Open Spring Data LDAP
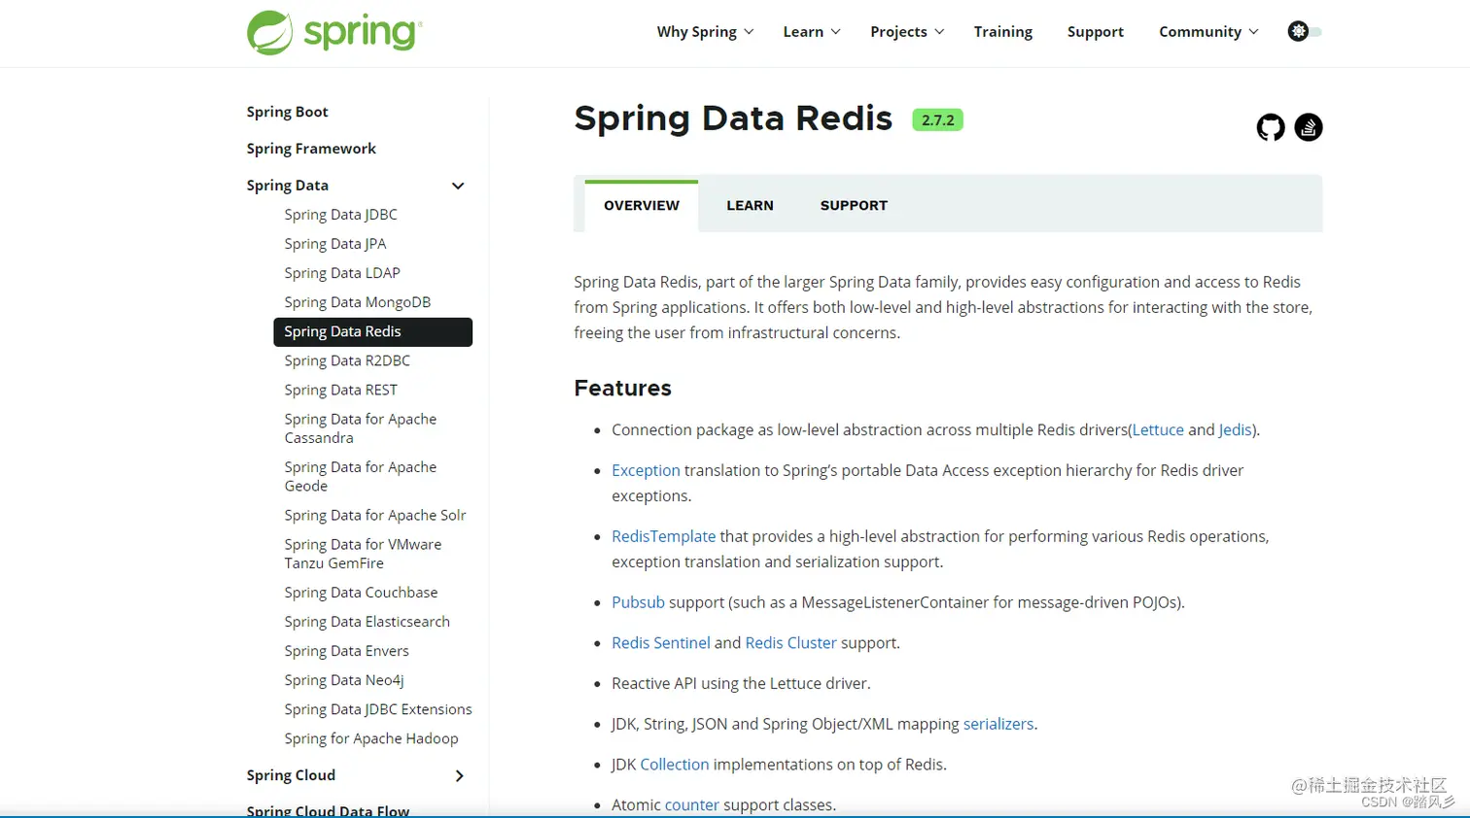The image size is (1470, 818). click(342, 273)
